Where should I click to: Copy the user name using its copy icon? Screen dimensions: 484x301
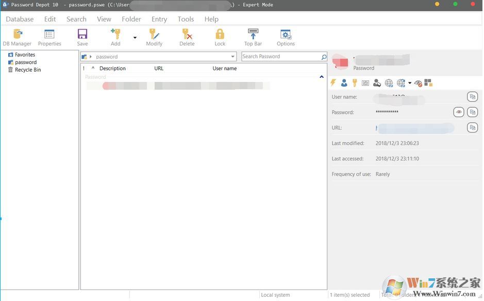tap(473, 96)
